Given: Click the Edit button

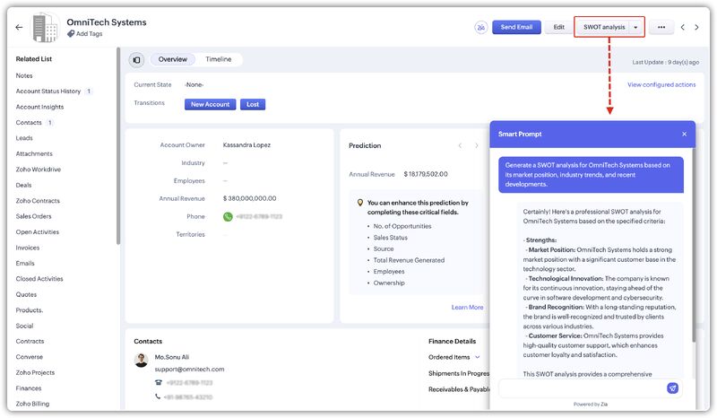Looking at the screenshot, I should 558,27.
